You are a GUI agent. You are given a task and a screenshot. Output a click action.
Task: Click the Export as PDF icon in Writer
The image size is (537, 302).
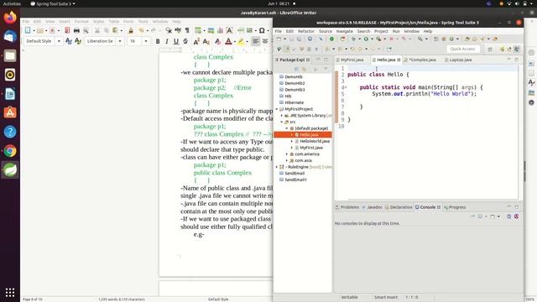click(x=67, y=30)
